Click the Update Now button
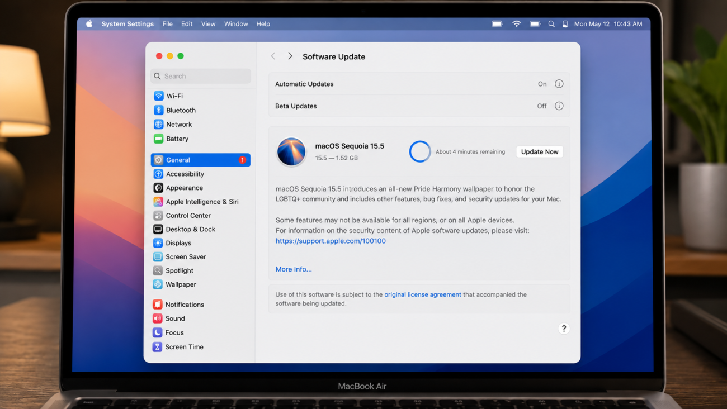Screen dimensions: 727x409 540,151
